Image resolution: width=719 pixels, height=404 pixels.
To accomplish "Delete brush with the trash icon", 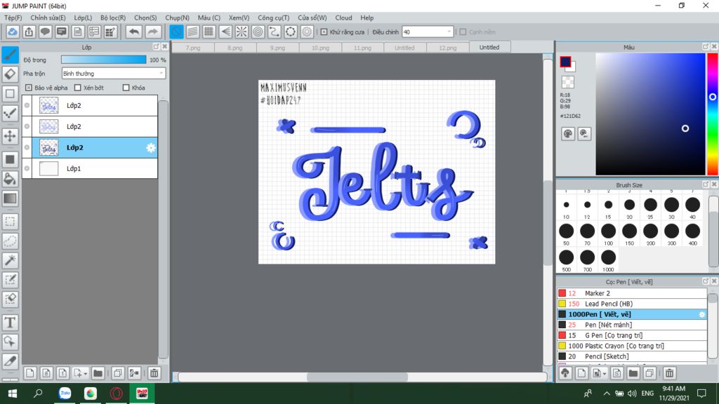I will coord(669,373).
